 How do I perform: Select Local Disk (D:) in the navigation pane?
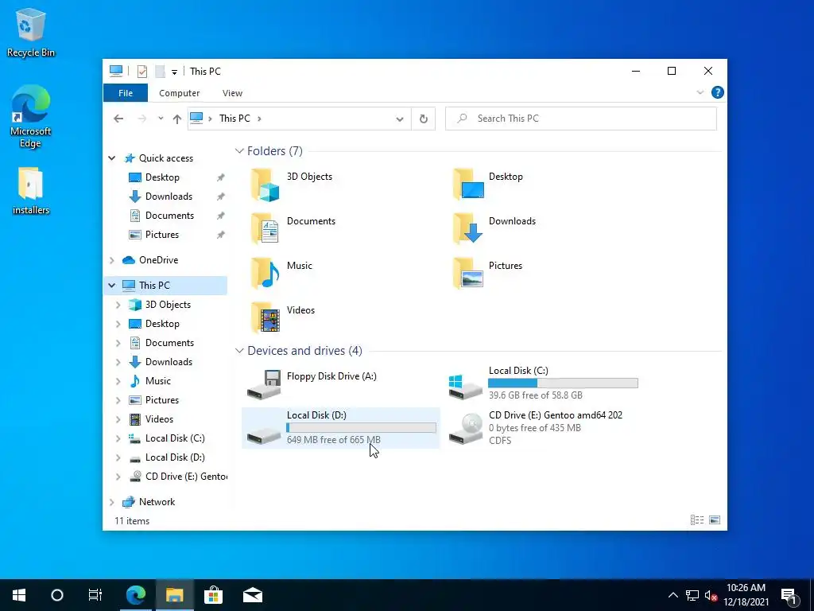click(175, 457)
